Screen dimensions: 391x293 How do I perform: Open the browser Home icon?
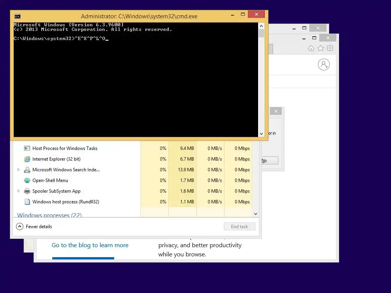point(311,48)
